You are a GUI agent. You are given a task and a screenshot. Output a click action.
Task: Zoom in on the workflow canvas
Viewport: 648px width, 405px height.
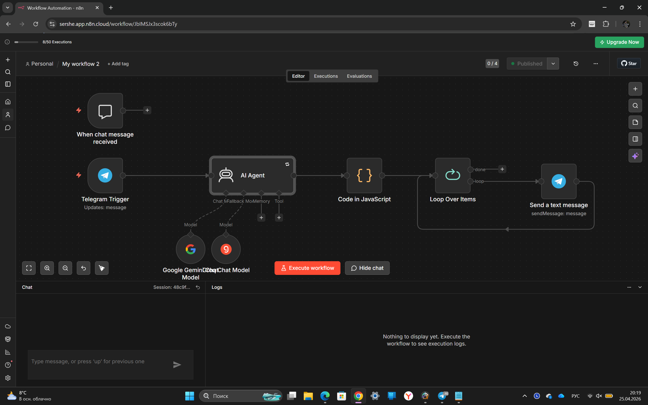click(x=47, y=268)
